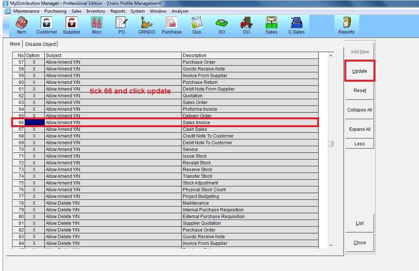Launch the C.Sales cash register icon

coord(296,25)
